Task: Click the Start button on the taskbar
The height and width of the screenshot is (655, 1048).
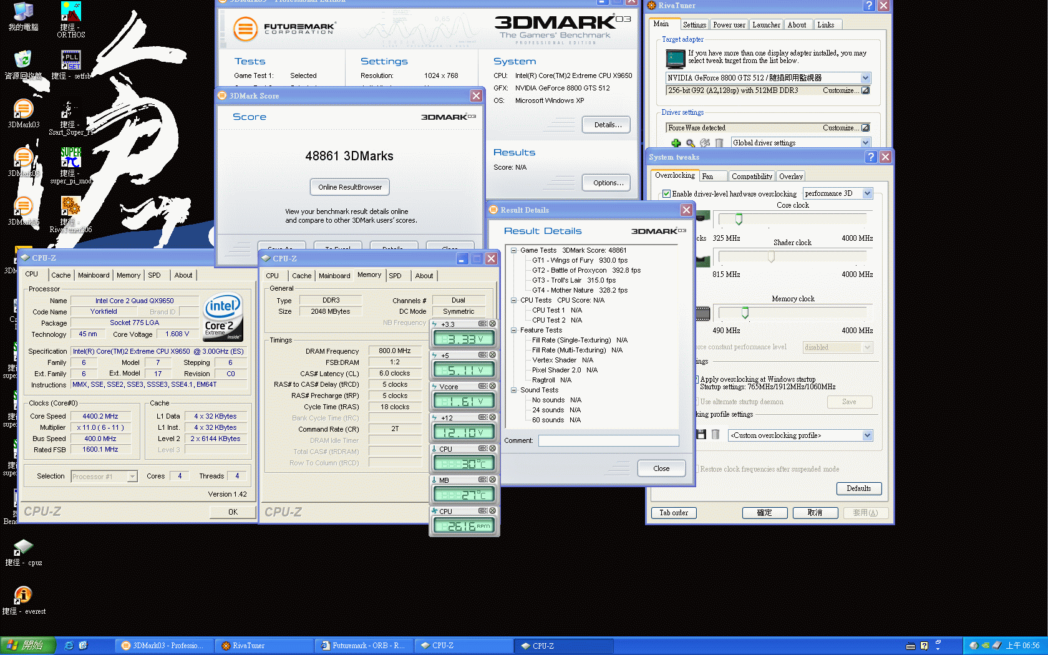Action: tap(28, 646)
